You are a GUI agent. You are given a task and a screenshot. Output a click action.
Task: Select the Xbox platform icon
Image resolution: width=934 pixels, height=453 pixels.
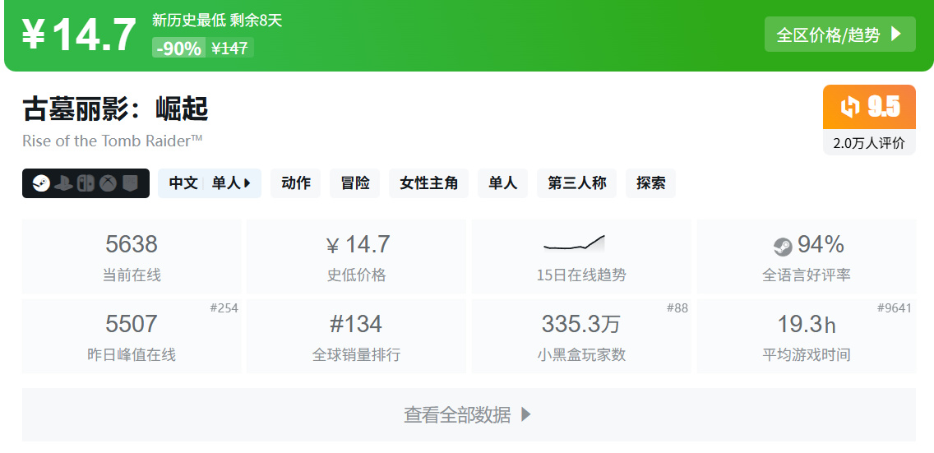tap(108, 183)
